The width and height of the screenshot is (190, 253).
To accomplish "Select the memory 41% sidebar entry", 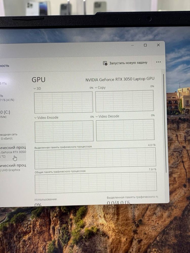I will click(7, 98).
